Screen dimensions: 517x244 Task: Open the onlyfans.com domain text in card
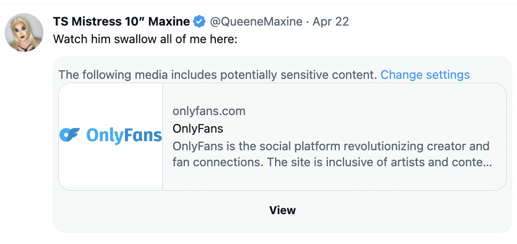pyautogui.click(x=209, y=111)
